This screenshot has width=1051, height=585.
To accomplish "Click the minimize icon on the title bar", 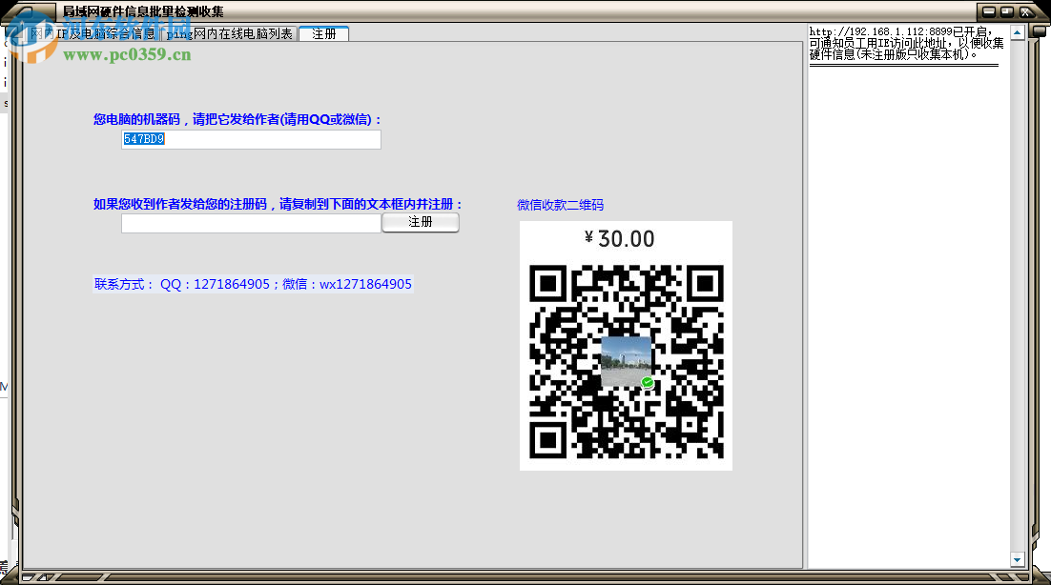I will click(x=989, y=11).
